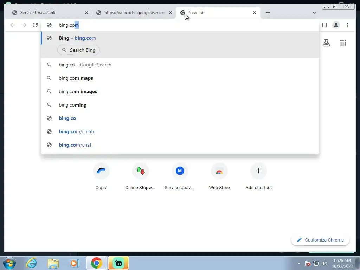
Task: Open the Web Store shortcut
Action: (219, 176)
